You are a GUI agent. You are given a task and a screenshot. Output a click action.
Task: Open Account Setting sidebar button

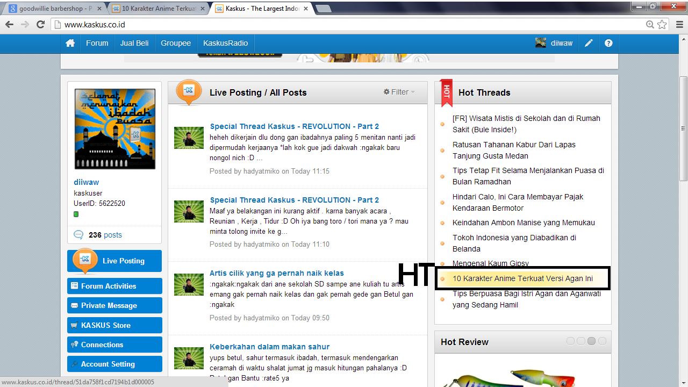click(114, 364)
